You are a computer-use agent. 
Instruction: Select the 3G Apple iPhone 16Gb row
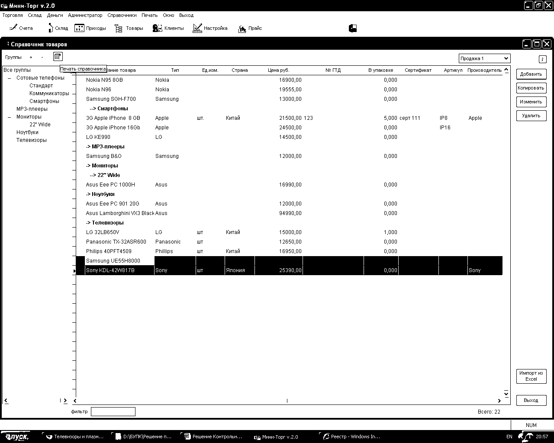tap(289, 128)
